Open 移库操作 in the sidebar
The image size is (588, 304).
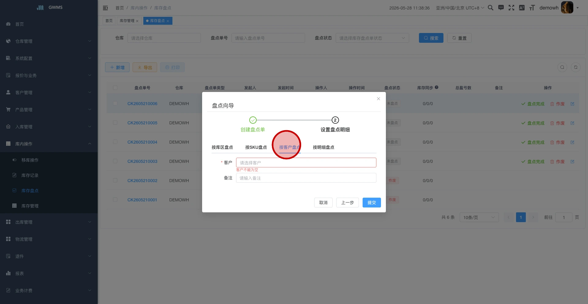tap(49, 160)
